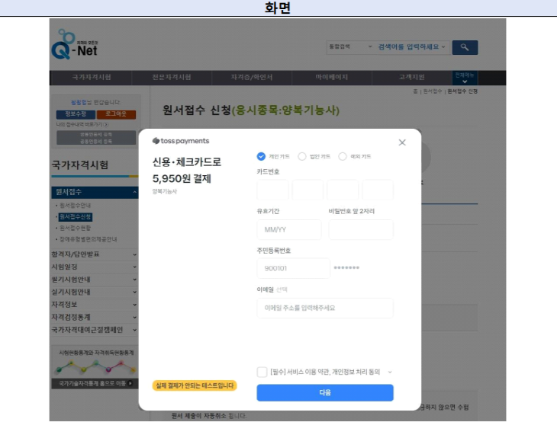The width and height of the screenshot is (557, 422).
Task: Open the 통합검색 dropdown
Action: [x=350, y=46]
